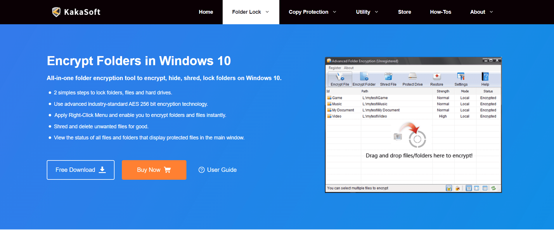554x230 pixels.
Task: Open the Register menu in the app window
Action: pyautogui.click(x=335, y=68)
